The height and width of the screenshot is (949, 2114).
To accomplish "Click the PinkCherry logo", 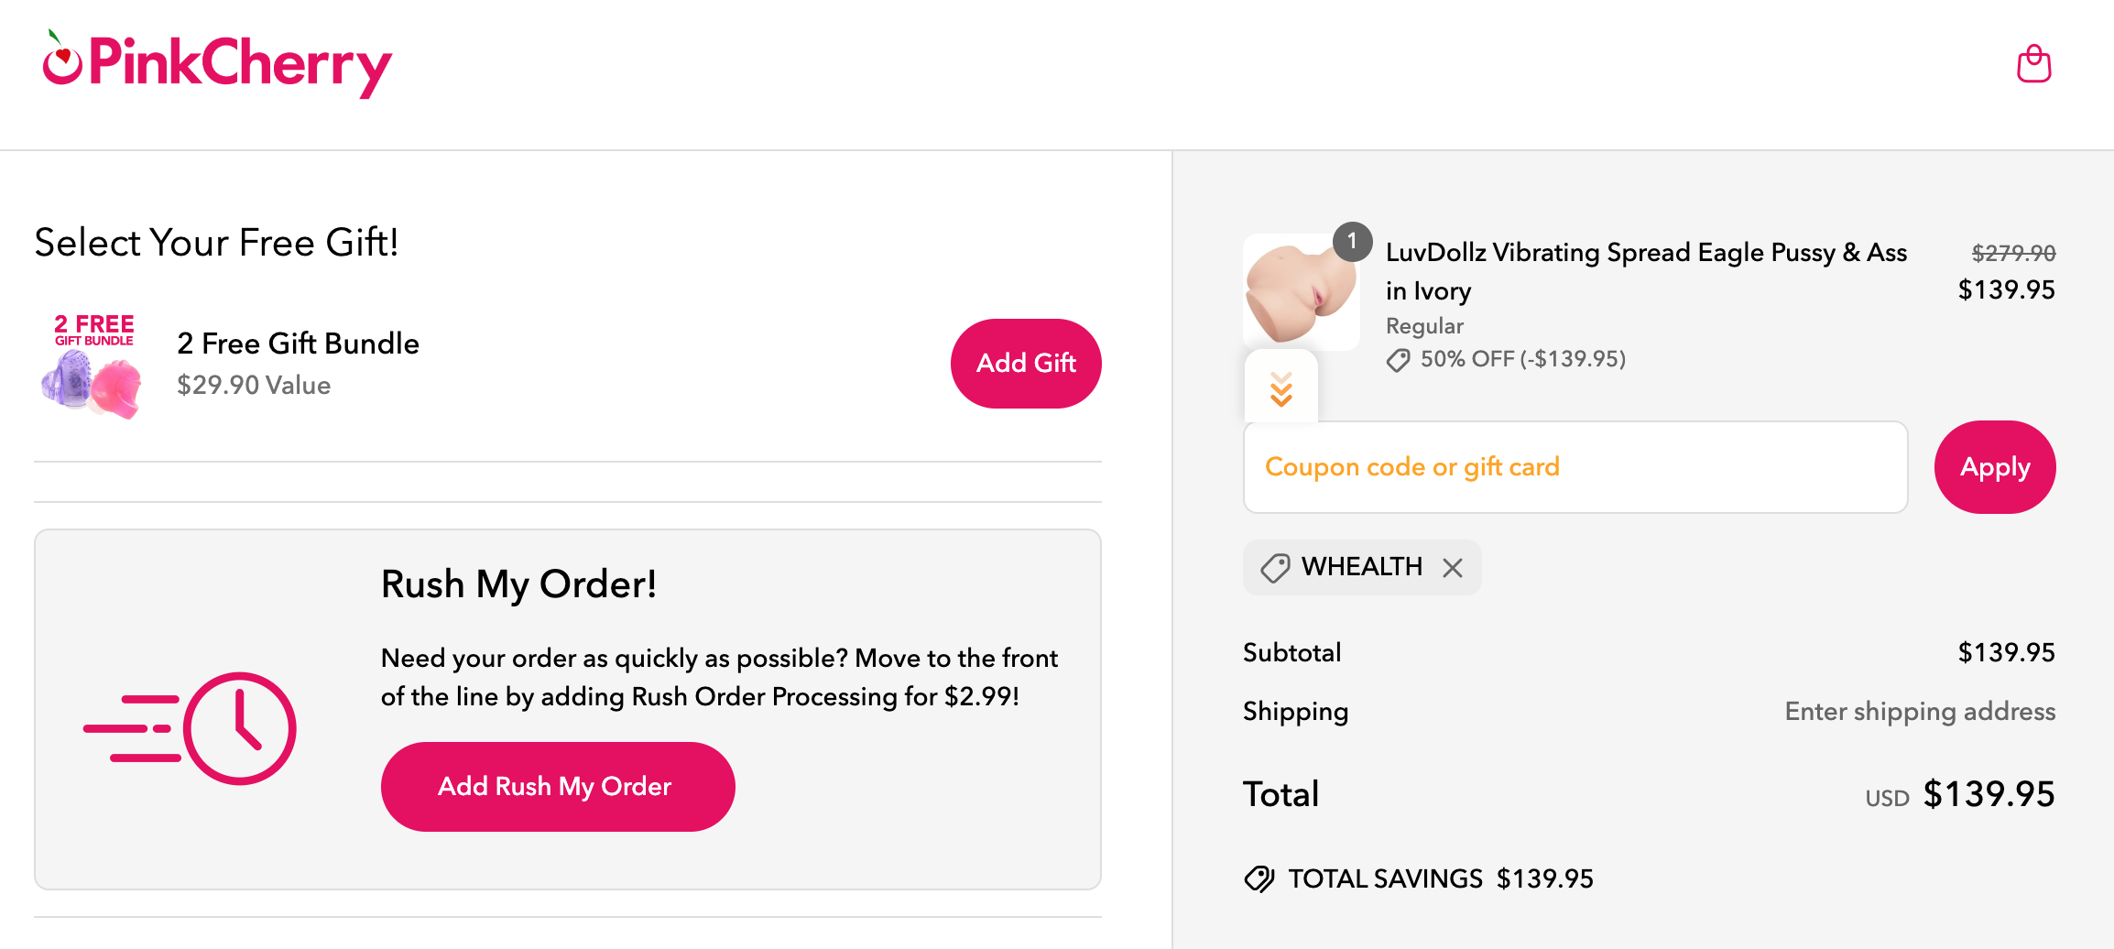I will 218,64.
